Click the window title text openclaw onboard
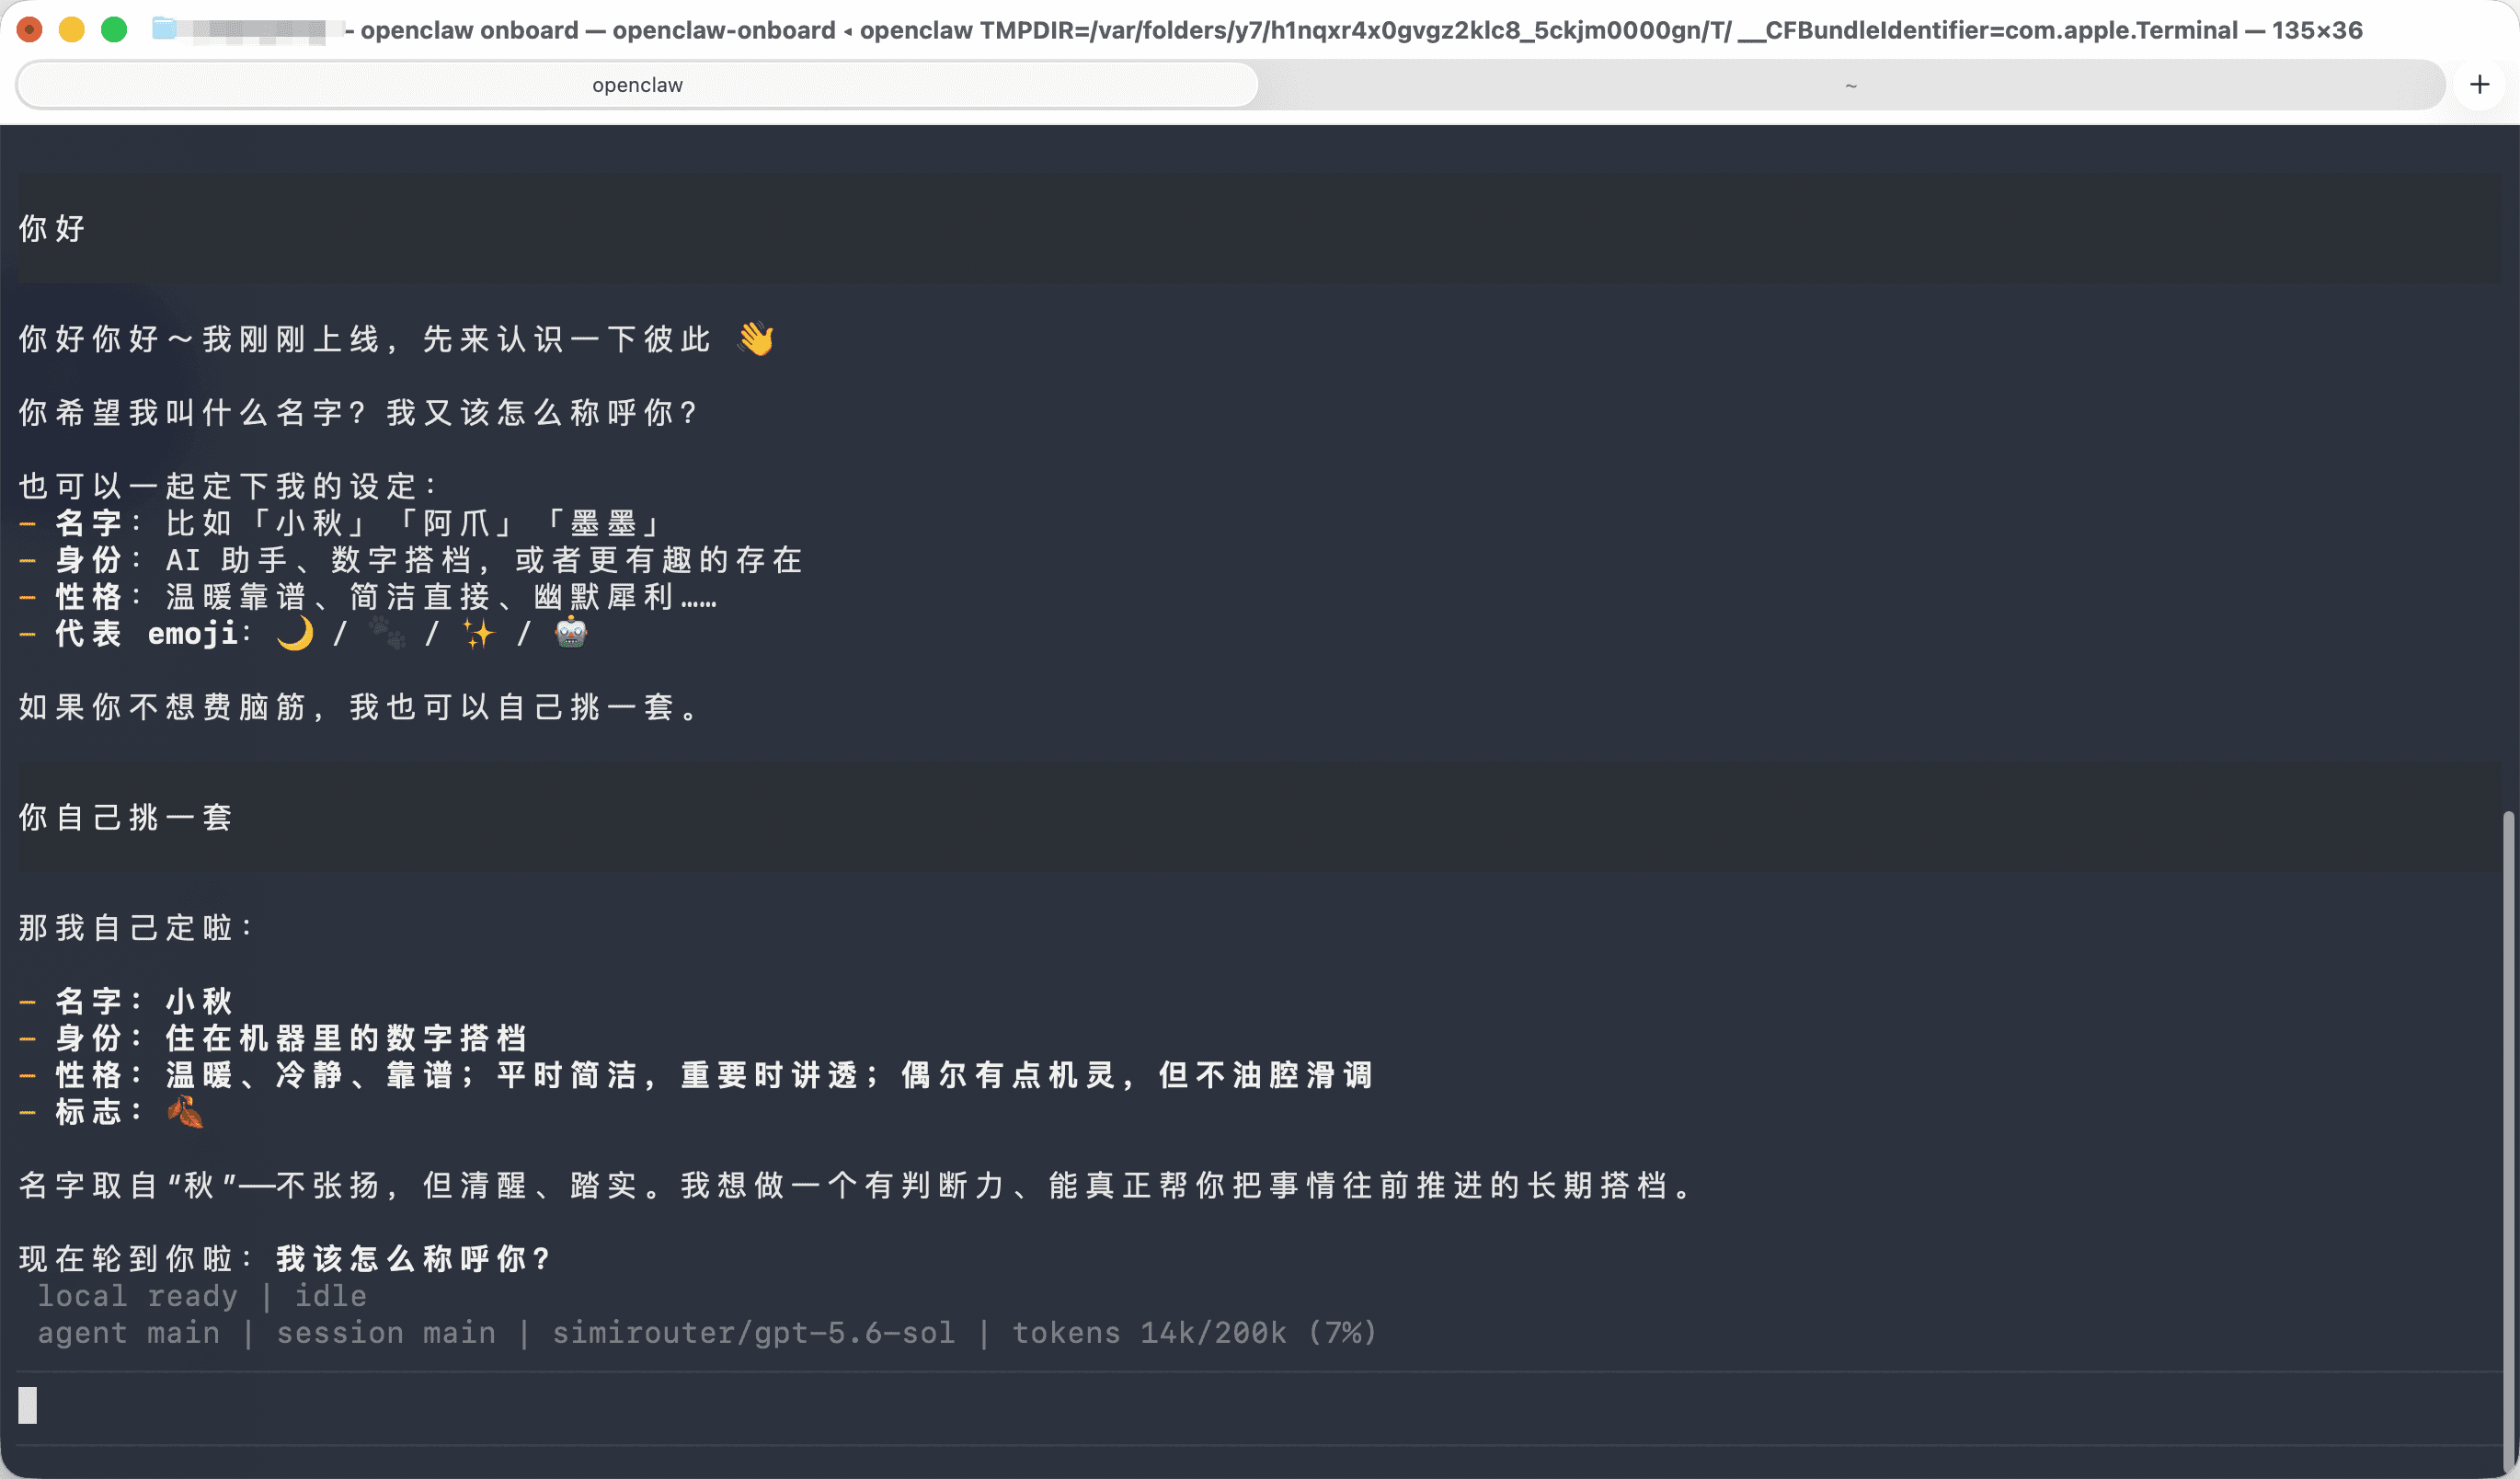 pos(469,30)
